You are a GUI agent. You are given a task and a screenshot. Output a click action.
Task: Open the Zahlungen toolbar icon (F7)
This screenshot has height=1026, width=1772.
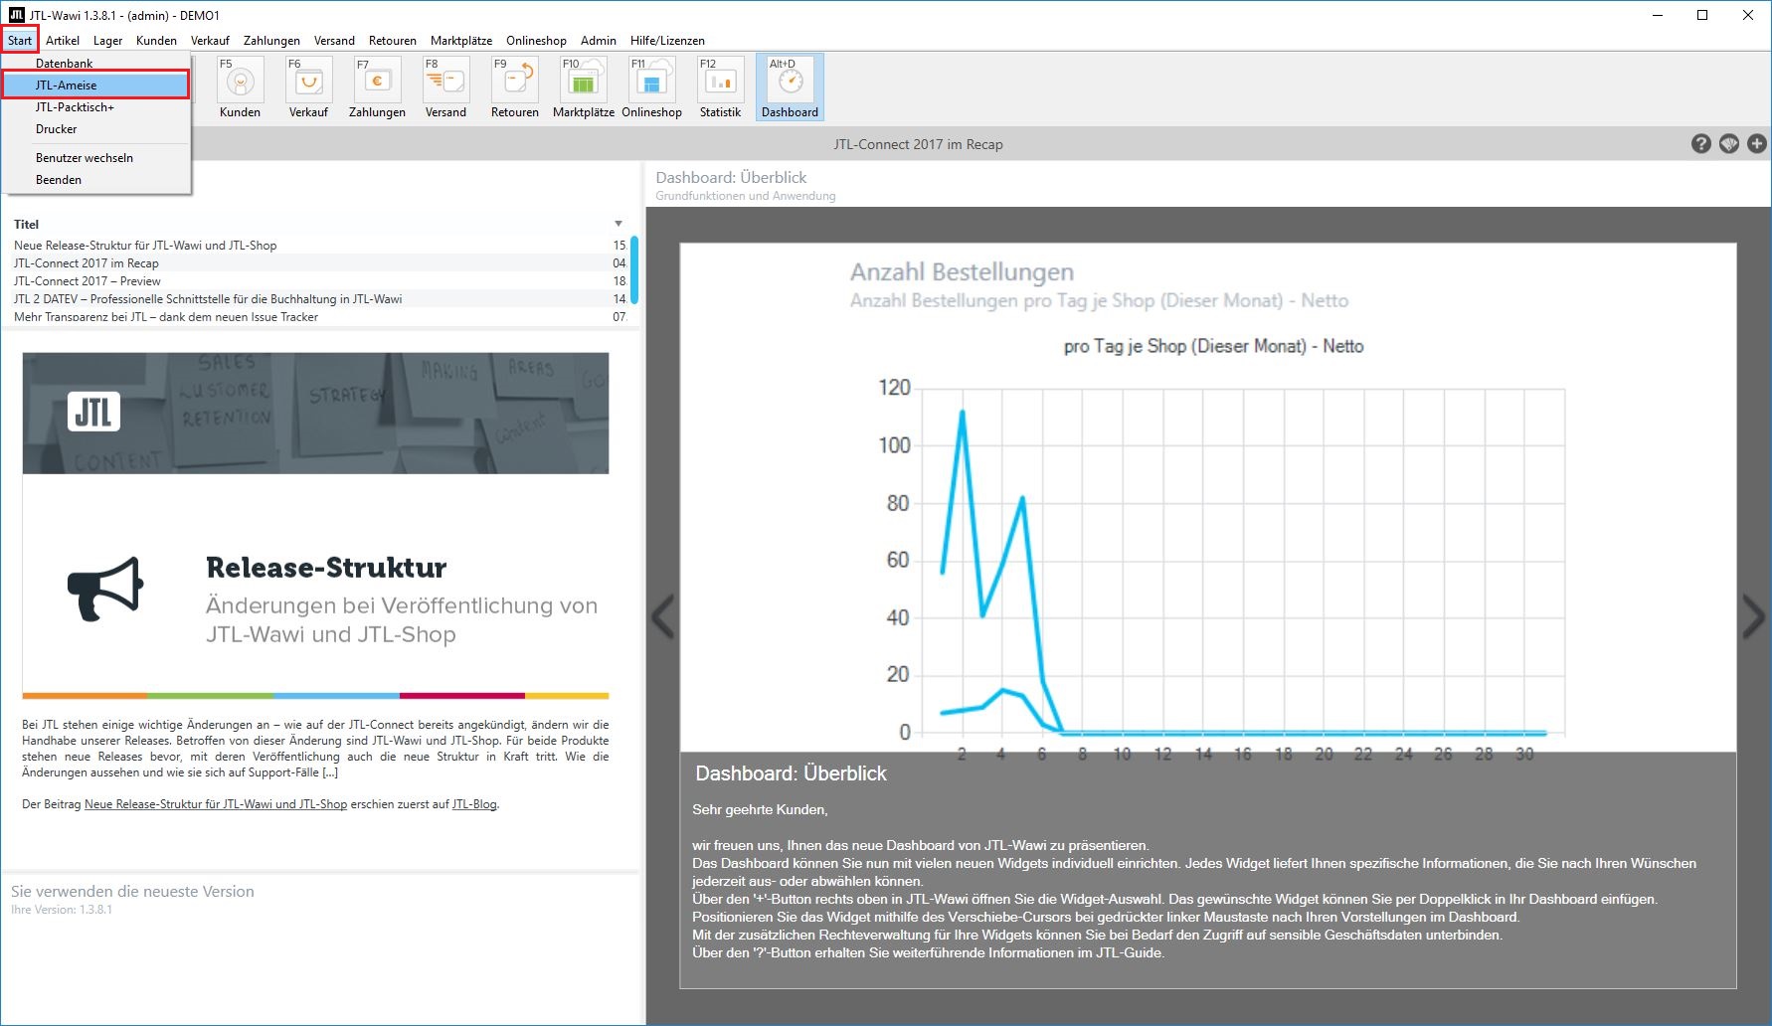pyautogui.click(x=377, y=87)
